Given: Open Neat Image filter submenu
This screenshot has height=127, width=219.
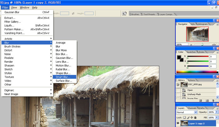Looking at the screenshot, I should tap(27, 94).
